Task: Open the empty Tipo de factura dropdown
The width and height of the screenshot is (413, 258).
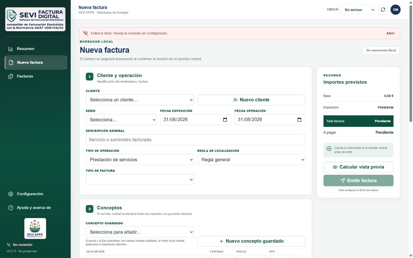Action: [x=140, y=180]
